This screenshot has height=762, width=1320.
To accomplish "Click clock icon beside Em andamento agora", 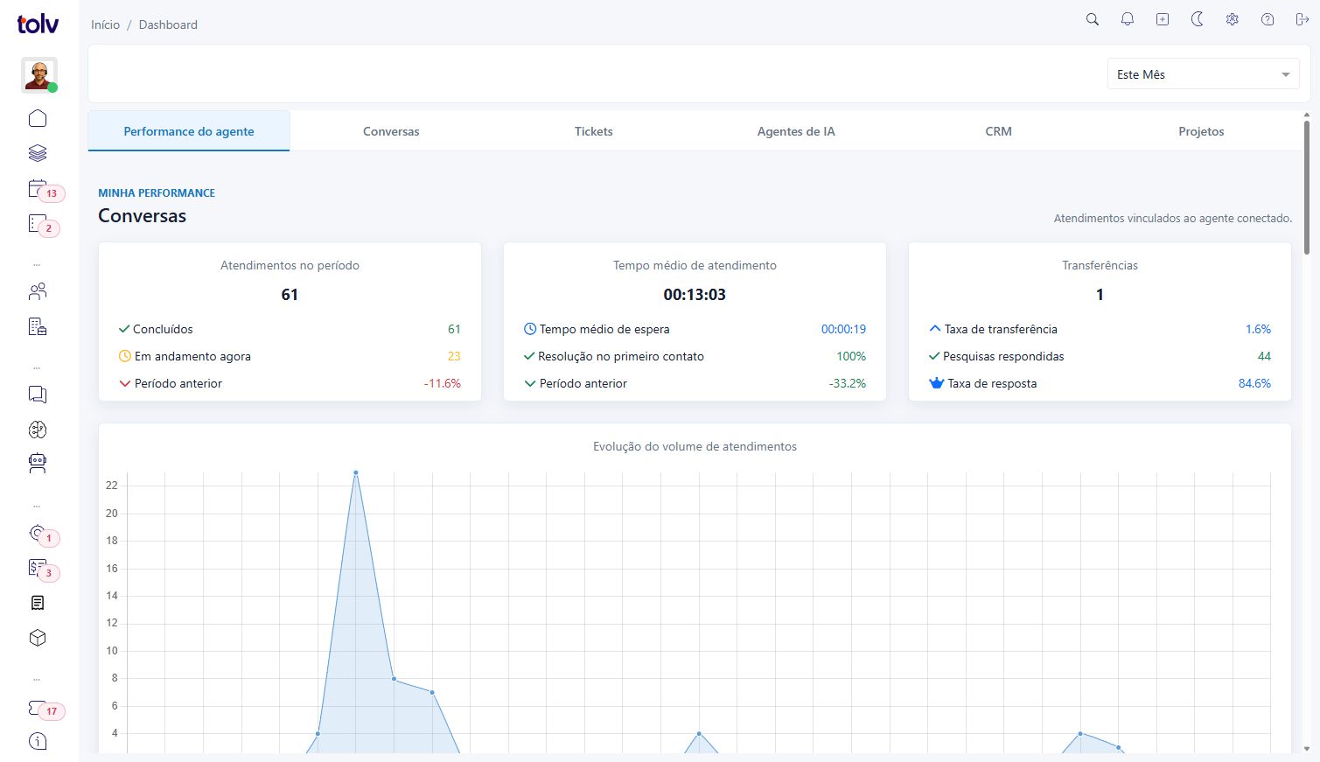I will [x=124, y=356].
